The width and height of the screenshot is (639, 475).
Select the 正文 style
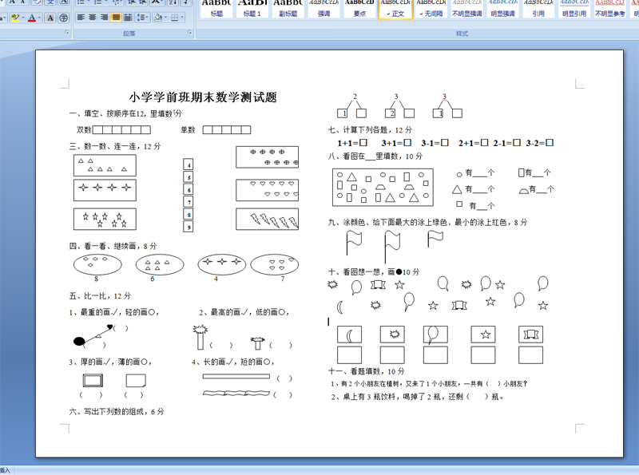[x=395, y=9]
